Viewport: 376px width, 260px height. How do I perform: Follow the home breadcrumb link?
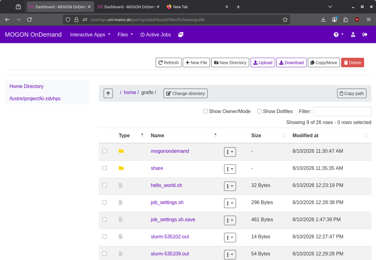pyautogui.click(x=130, y=92)
